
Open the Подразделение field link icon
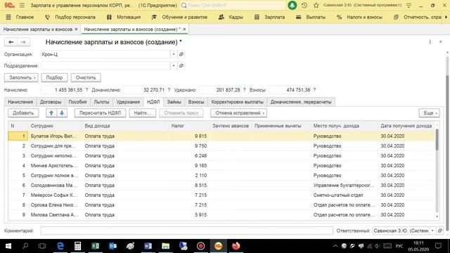[x=181, y=65]
